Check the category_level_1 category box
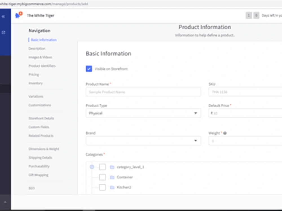 [102, 167]
